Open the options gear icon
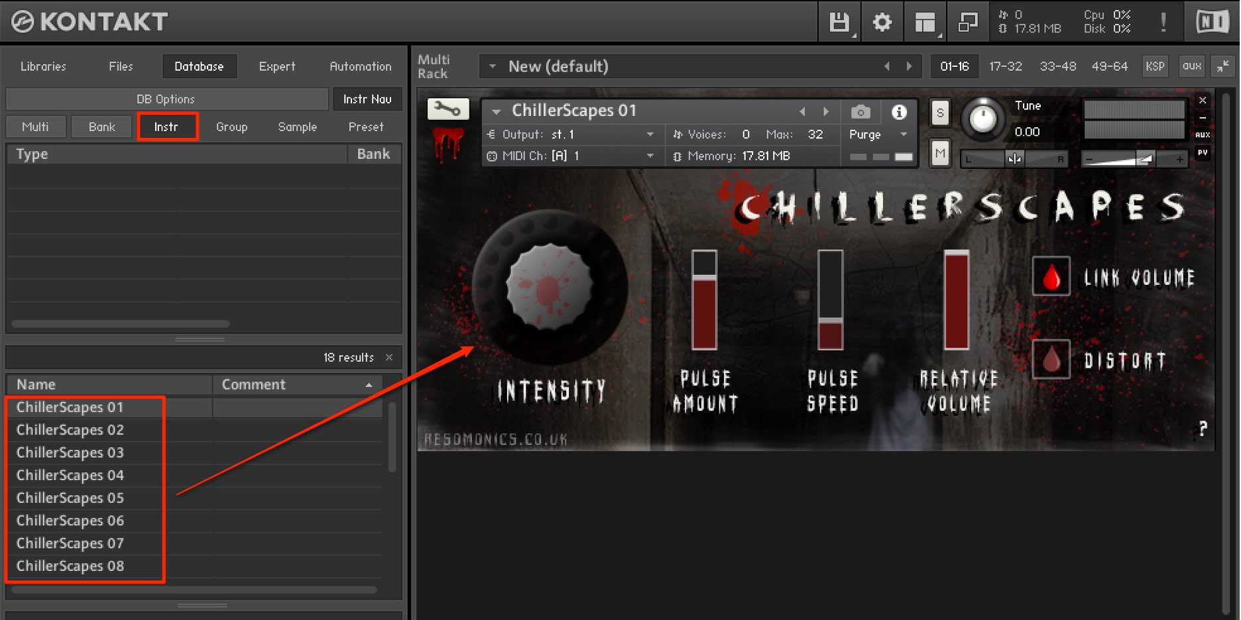Screen dimensions: 1241x620 point(882,23)
